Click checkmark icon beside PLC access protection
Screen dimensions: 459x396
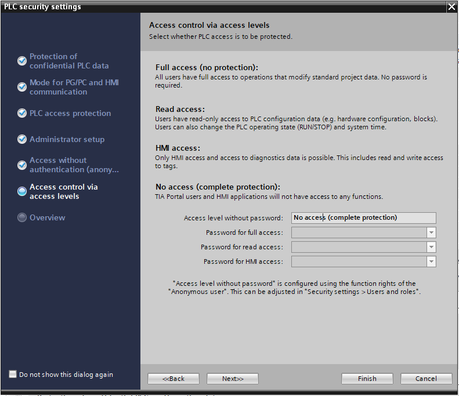pos(22,113)
